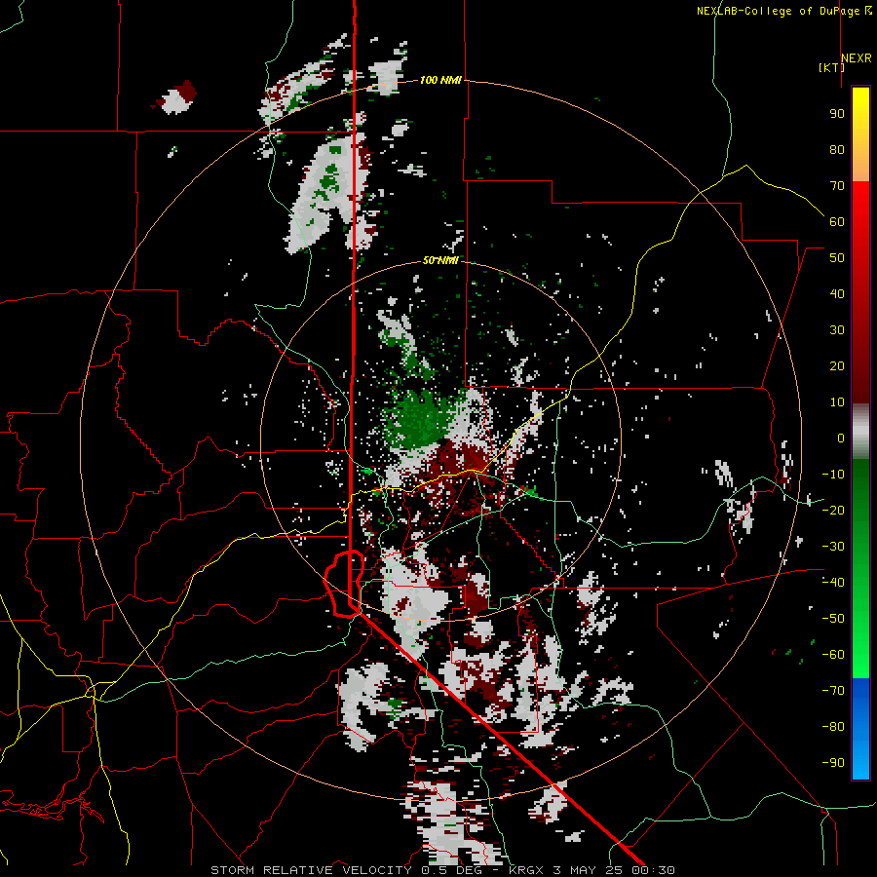This screenshot has height=877, width=877.
Task: Click the -60 scale value
Action: coord(833,655)
